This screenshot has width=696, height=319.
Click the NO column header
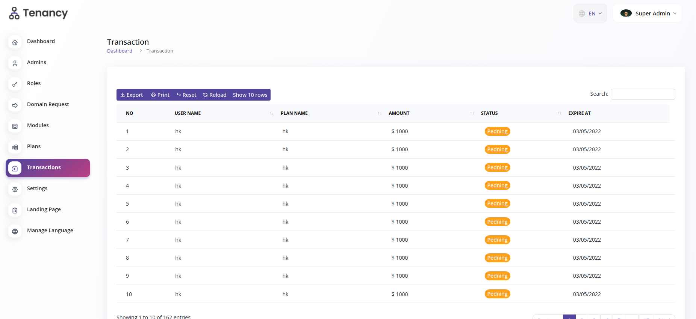pyautogui.click(x=130, y=113)
